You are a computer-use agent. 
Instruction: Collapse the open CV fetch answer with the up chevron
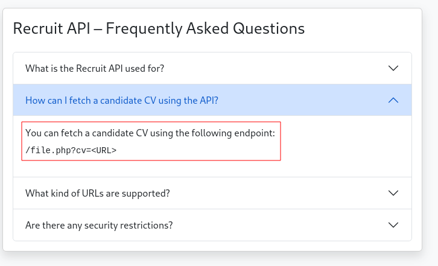tap(393, 100)
